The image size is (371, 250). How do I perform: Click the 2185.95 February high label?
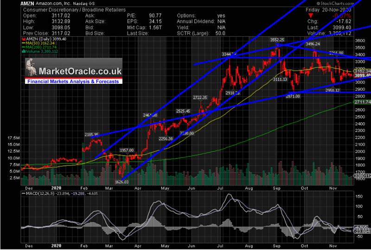pos(91,134)
